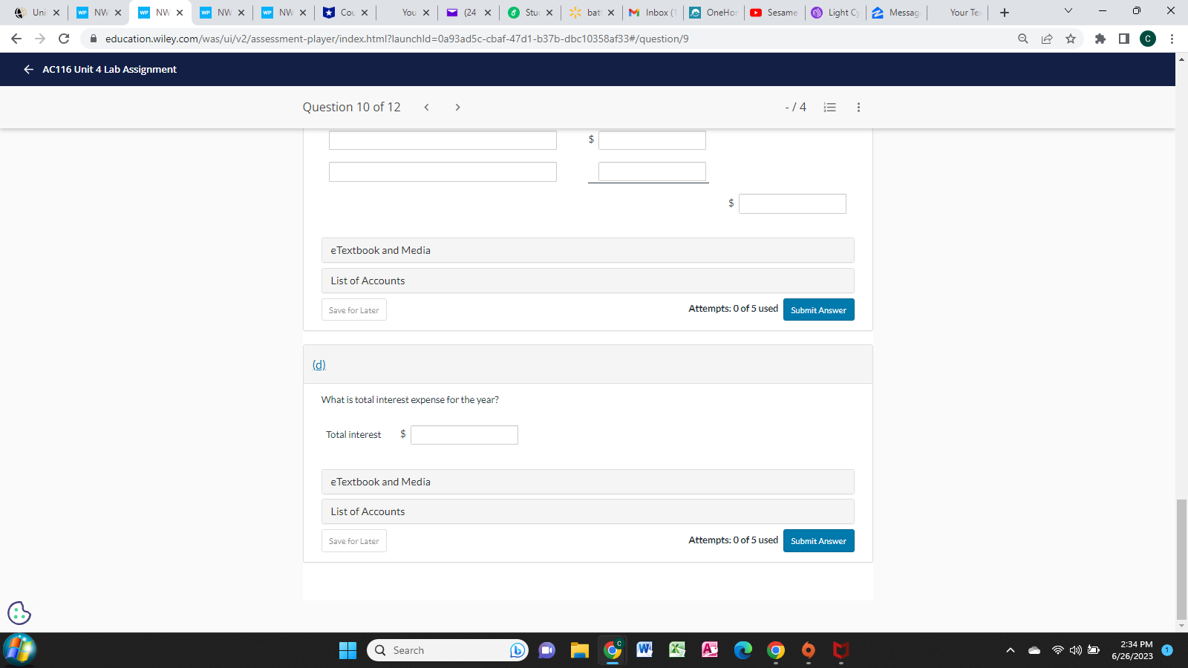This screenshot has width=1188, height=668.
Task: Close the Uni browser tab
Action: [x=56, y=13]
